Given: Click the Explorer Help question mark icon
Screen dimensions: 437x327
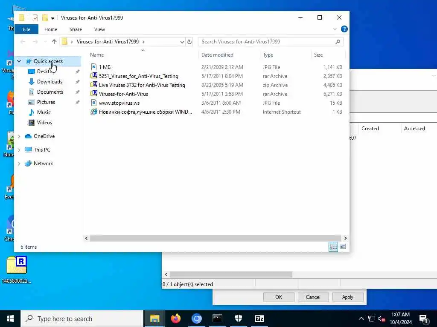Looking at the screenshot, I should (344, 29).
